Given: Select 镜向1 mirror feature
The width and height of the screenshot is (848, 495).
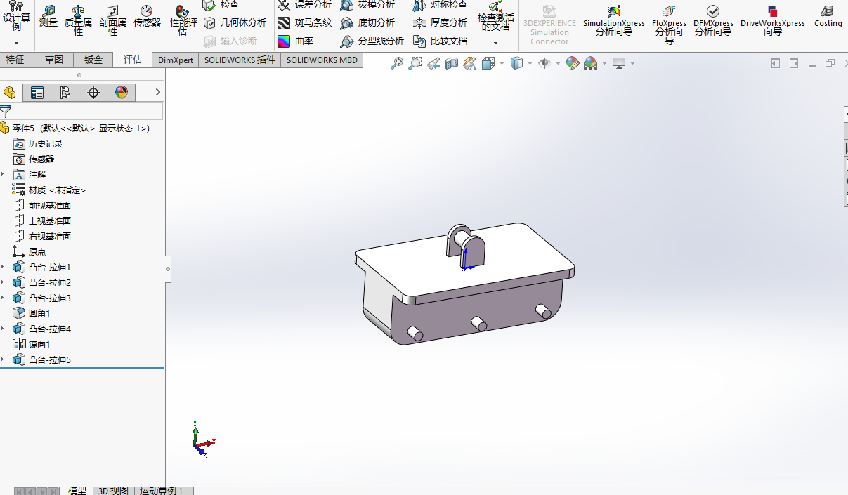Looking at the screenshot, I should click(32, 344).
